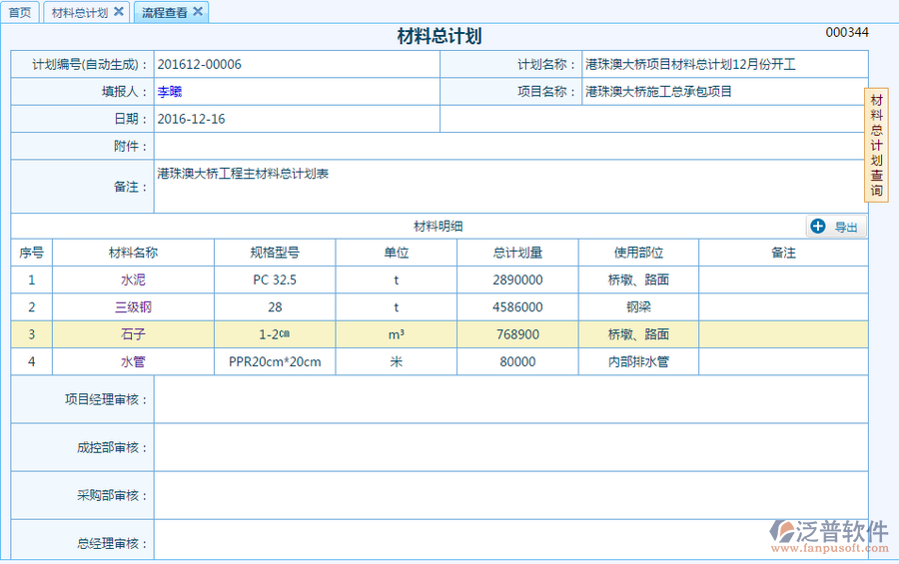Click the quantity cell 80000
This screenshot has width=899, height=564.
[517, 361]
